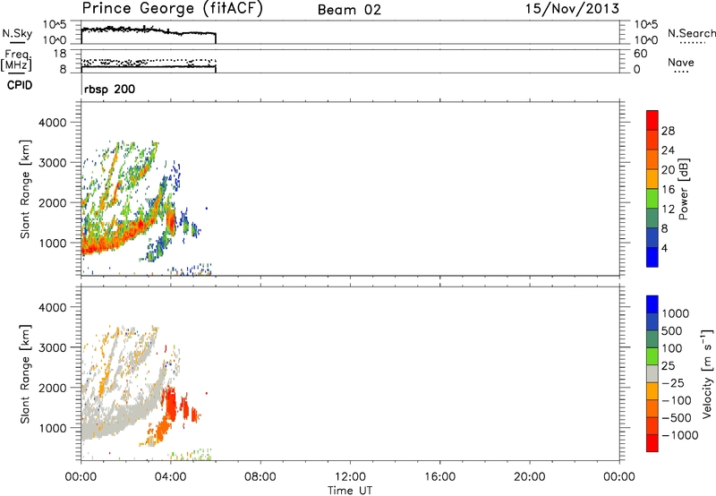Click the strong red power echo near 04:00
The image size is (716, 496).
point(171,221)
